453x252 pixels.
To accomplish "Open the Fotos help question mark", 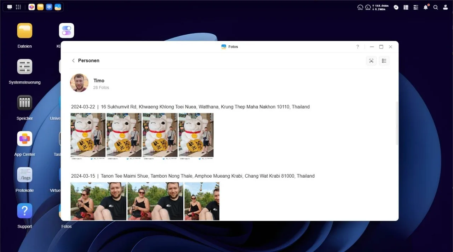I will [x=357, y=47].
